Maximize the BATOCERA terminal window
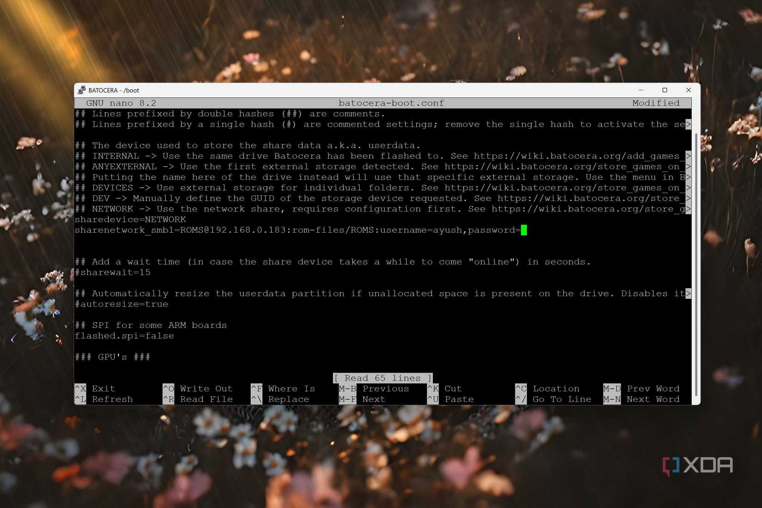This screenshot has width=762, height=508. (665, 90)
